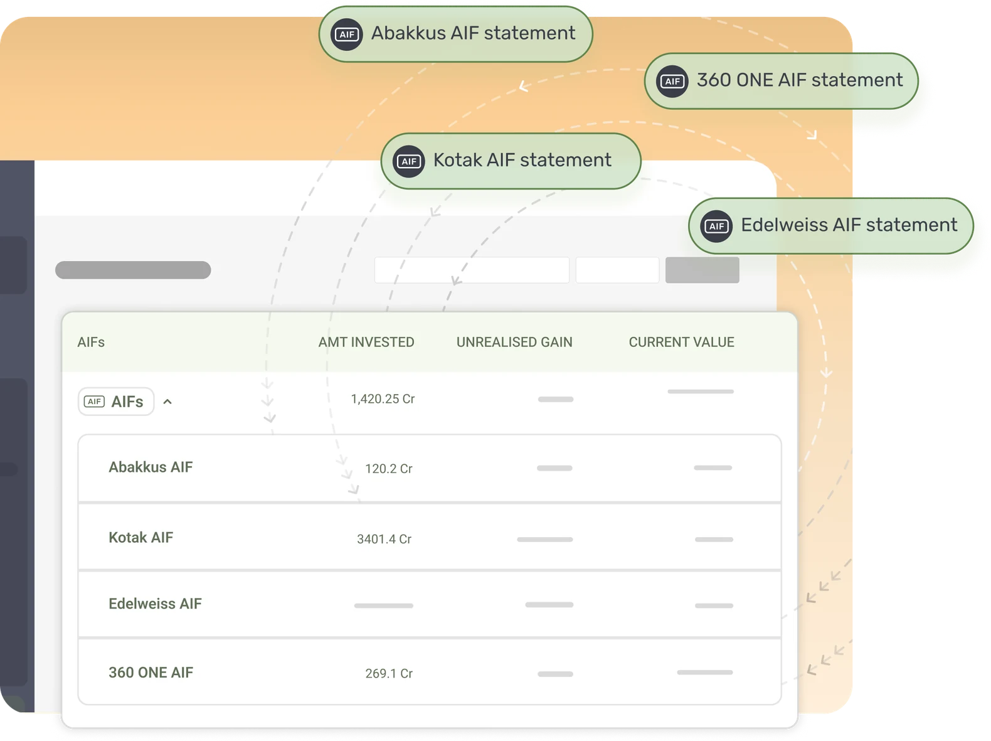
Task: Click the AIF icon on Kotak statement pill
Action: [x=409, y=161]
